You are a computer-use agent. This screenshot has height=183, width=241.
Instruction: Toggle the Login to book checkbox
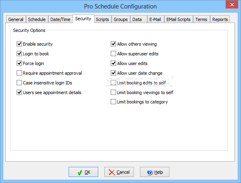pyautogui.click(x=19, y=54)
